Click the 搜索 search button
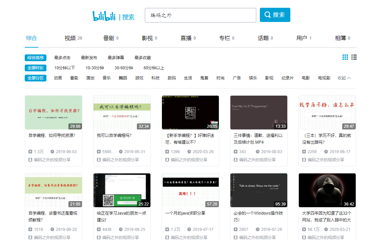373x241 pixels. pyautogui.click(x=275, y=15)
